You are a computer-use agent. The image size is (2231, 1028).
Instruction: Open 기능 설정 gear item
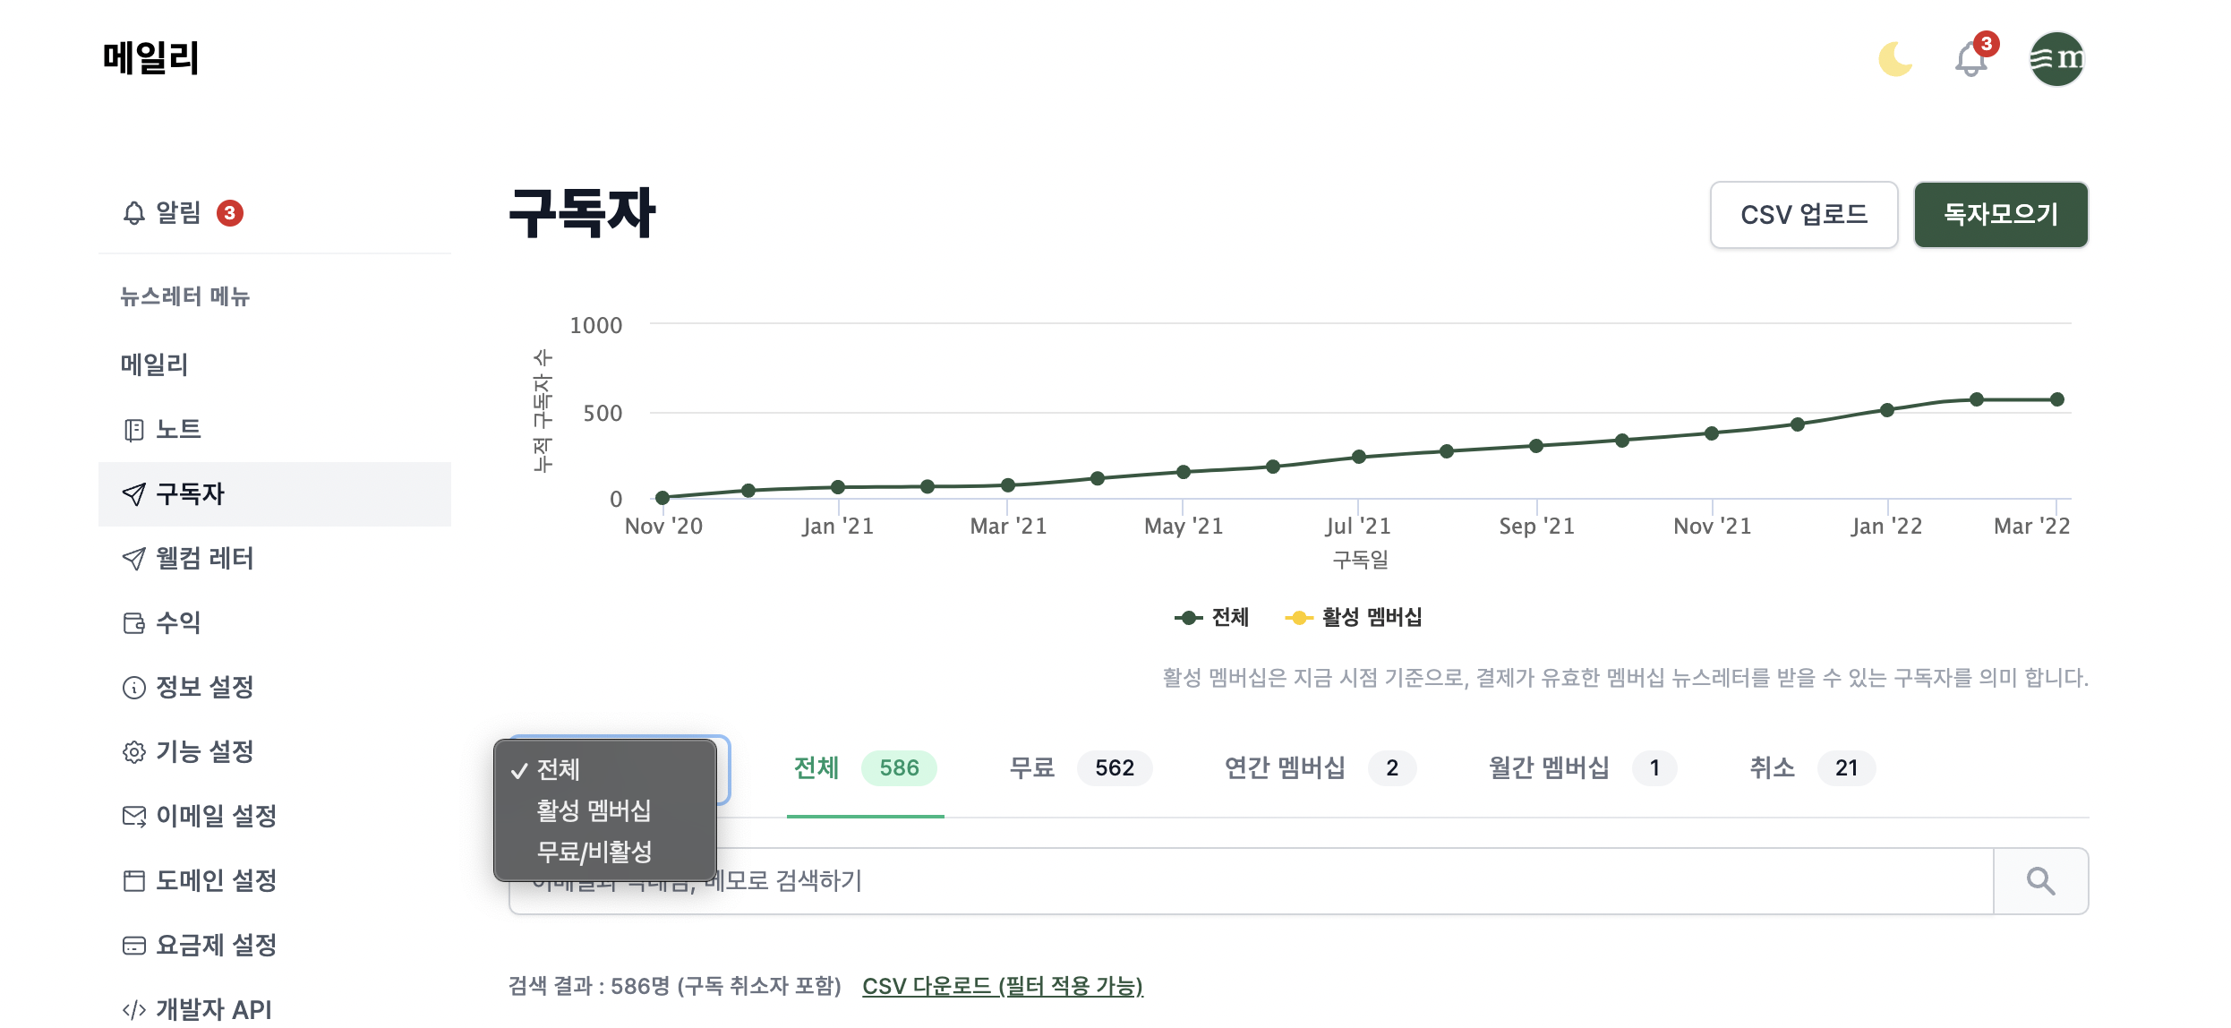(204, 752)
